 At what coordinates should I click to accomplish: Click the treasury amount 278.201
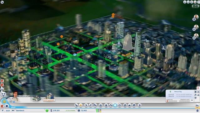(x=56, y=110)
